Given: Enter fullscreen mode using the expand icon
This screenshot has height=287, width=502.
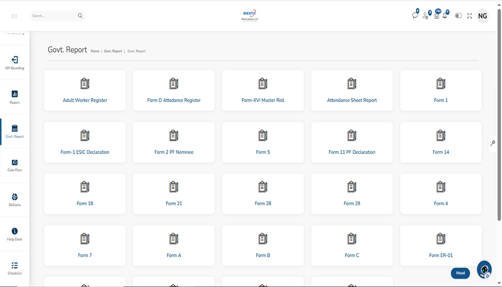Looking at the screenshot, I should coord(469,16).
